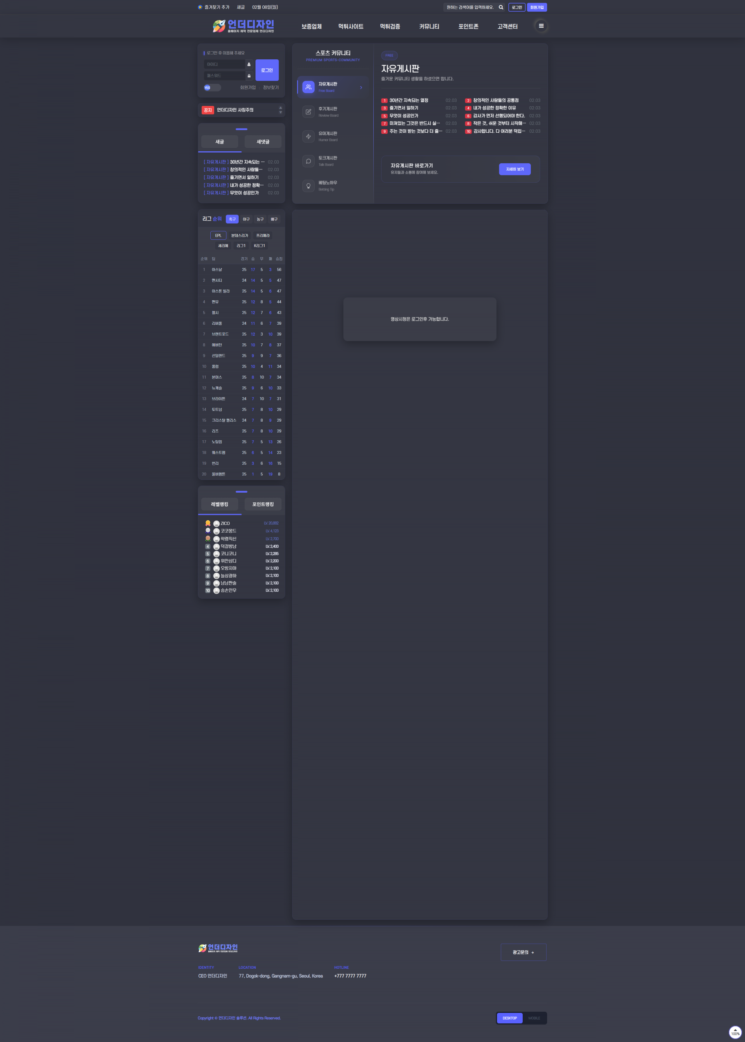The image size is (745, 1042).
Task: Switch to the 새댓글 tab
Action: (x=263, y=142)
